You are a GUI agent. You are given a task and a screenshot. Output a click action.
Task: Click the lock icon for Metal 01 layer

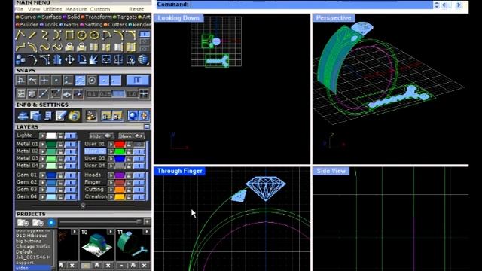tap(60, 144)
